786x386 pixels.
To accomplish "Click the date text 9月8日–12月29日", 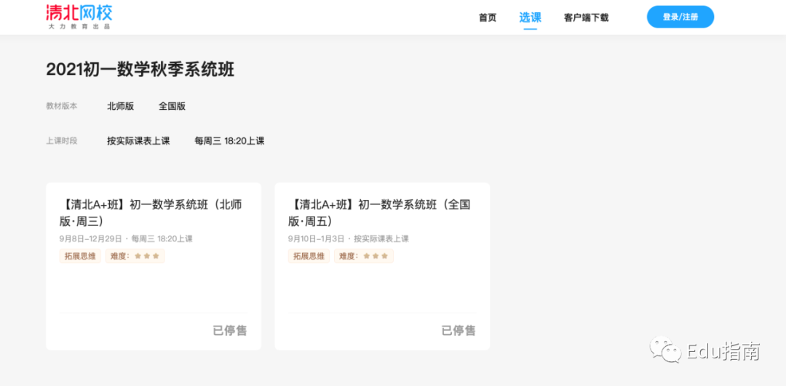I will pyautogui.click(x=90, y=239).
